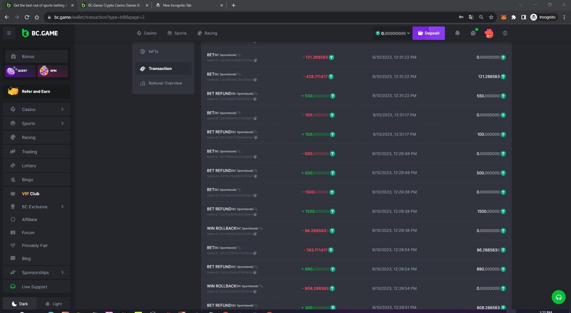The image size is (571, 313).
Task: Collapse the sidebar hamburger menu
Action: coord(9,33)
